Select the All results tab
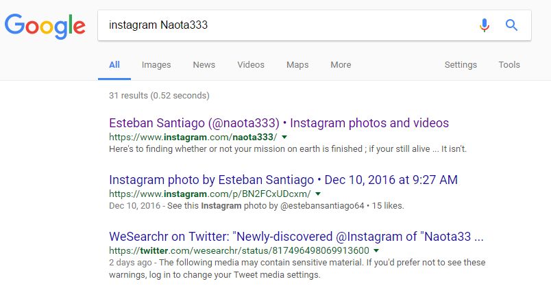The width and height of the screenshot is (551, 288). pos(114,65)
